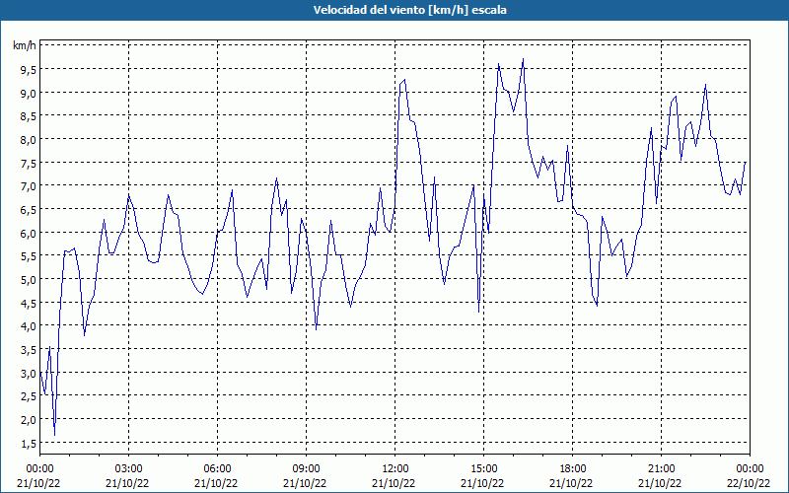The image size is (789, 493).
Task: Select the "9,0" y-axis value
Action: [x=28, y=93]
